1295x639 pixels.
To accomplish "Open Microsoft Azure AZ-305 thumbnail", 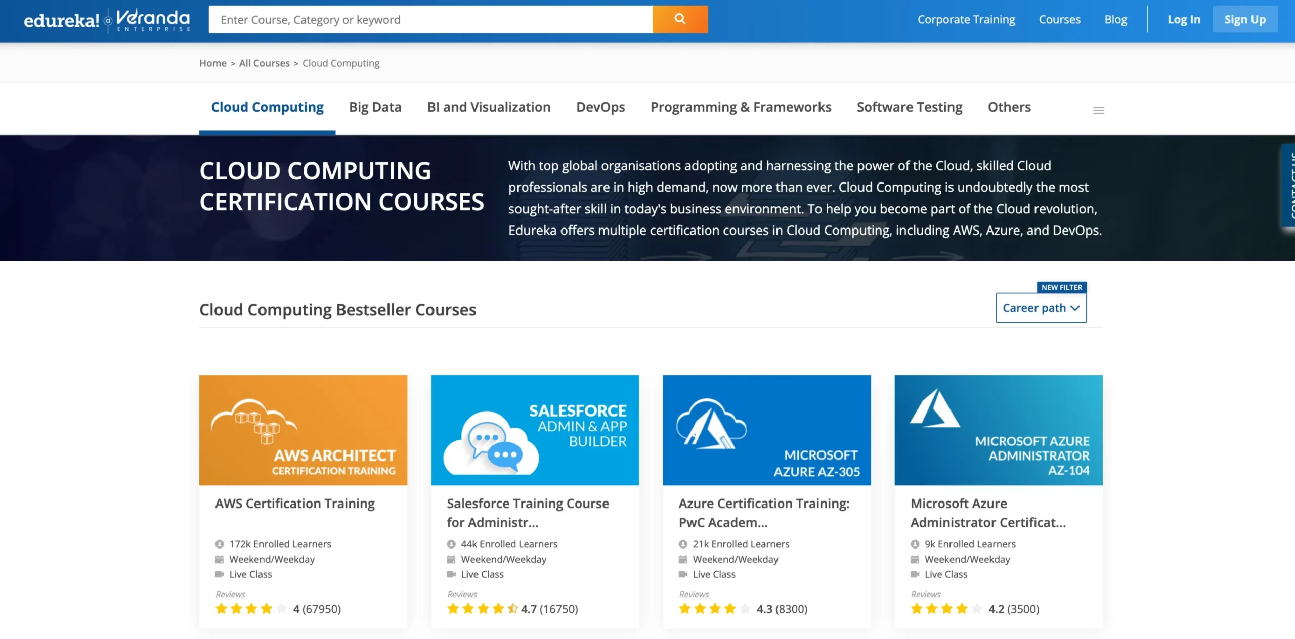I will pos(767,430).
